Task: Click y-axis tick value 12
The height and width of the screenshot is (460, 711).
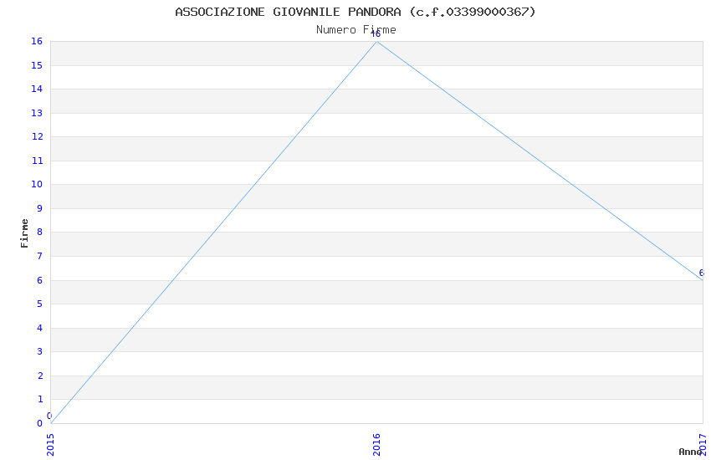Action: click(37, 136)
